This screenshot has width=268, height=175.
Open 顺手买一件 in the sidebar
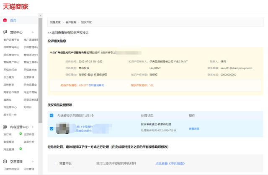pyautogui.click(x=10, y=115)
